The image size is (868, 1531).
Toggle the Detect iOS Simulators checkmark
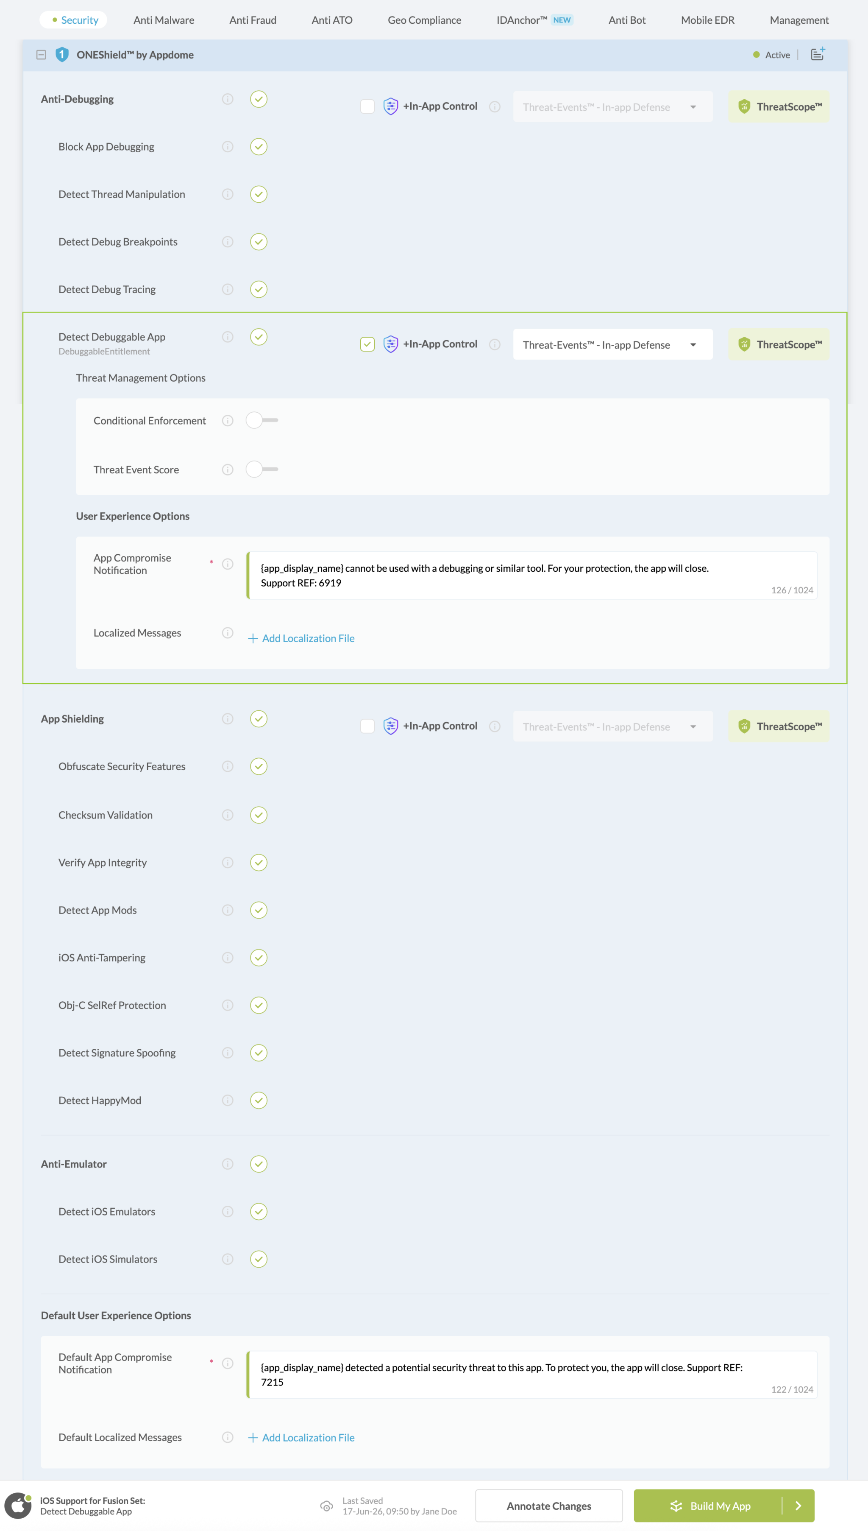(x=259, y=1259)
